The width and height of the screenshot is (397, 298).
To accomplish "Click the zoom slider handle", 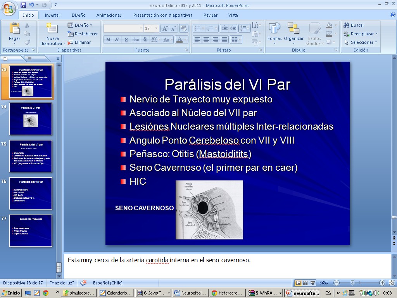I will tap(352, 283).
